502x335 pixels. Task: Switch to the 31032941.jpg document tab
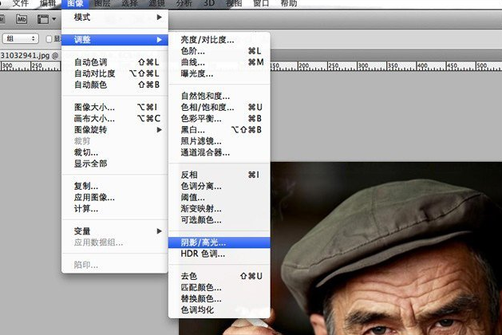point(26,55)
